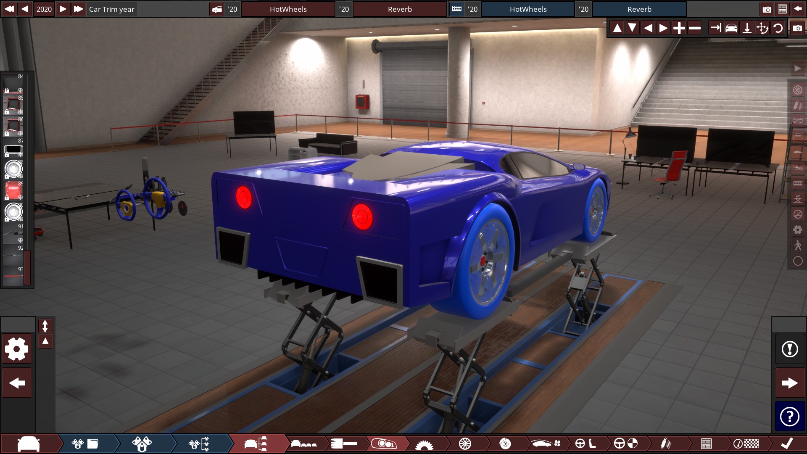Click the blue HotWheels engine family name

[528, 9]
